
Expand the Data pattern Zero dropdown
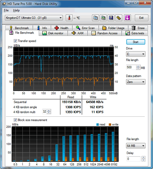[x=136, y=82]
